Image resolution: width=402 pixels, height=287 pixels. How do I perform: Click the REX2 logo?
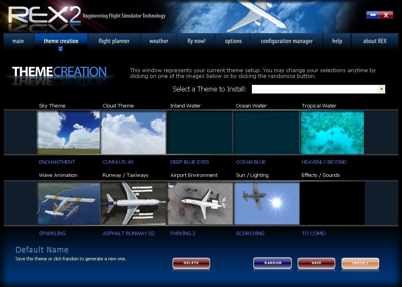pos(45,16)
